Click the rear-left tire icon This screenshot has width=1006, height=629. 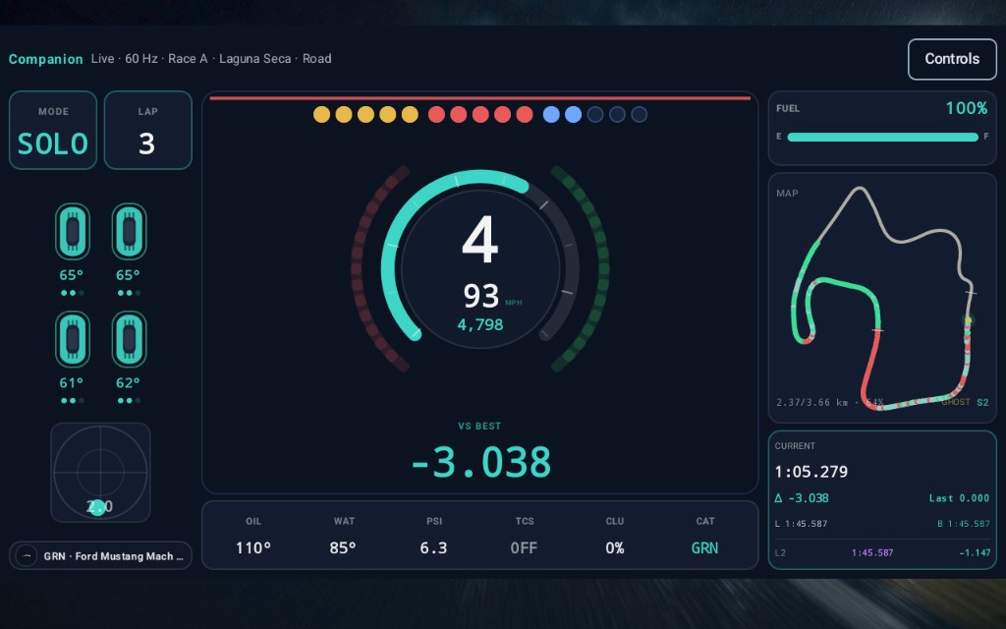(73, 339)
